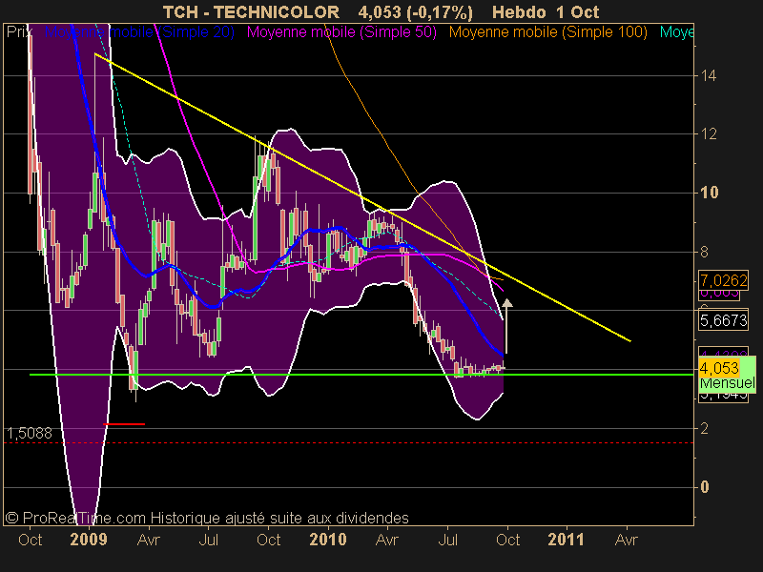Click the up arrow marker near Oct 2010

pyautogui.click(x=506, y=326)
